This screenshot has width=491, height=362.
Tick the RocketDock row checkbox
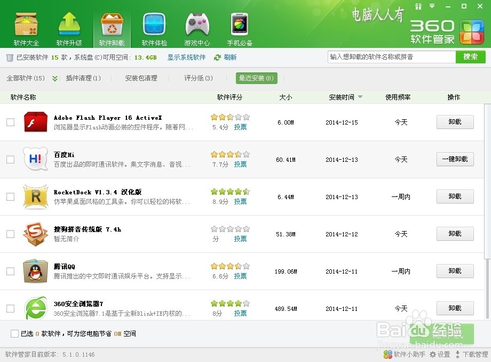click(10, 196)
